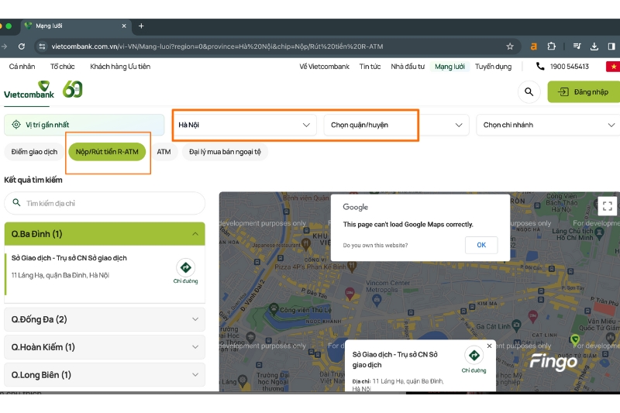Select Đại lý mua bán ngoại tệ chip
Image resolution: width=620 pixels, height=413 pixels.
pyautogui.click(x=225, y=152)
